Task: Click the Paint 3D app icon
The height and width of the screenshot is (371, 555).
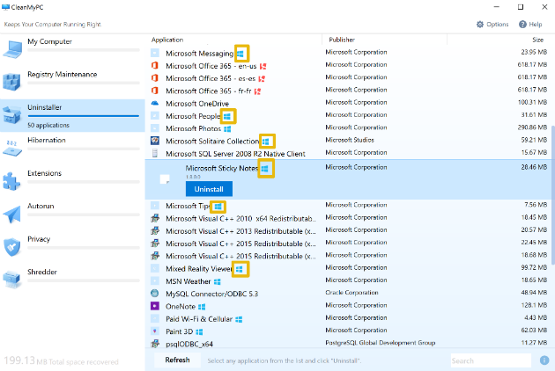Action: tap(155, 331)
